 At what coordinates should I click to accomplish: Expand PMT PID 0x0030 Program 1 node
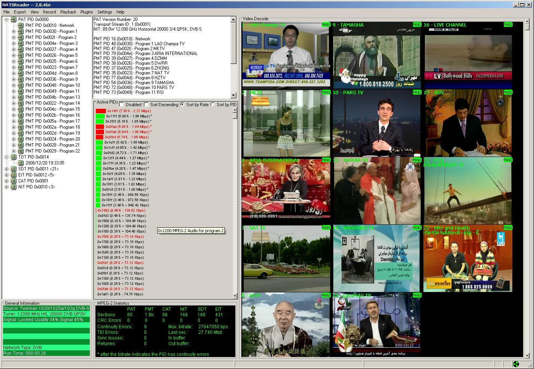click(13, 31)
